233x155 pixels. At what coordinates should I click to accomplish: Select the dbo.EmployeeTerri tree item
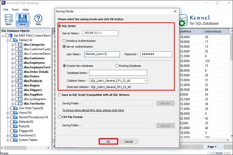point(37,67)
